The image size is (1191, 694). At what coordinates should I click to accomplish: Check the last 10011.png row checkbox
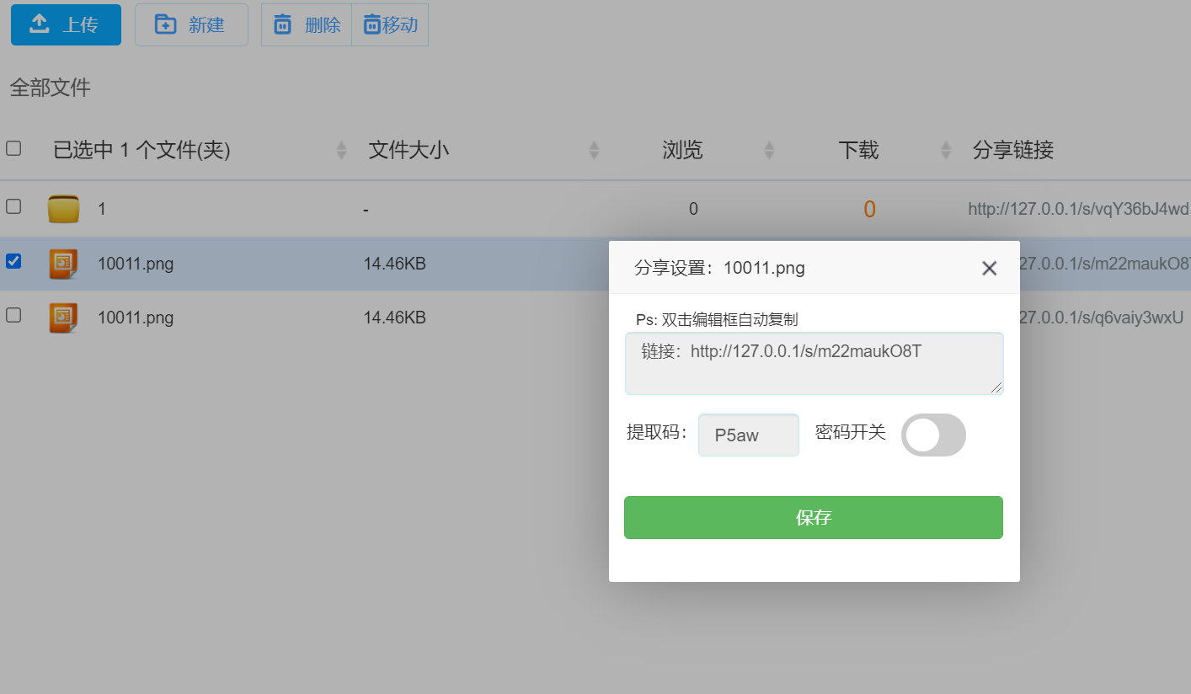(13, 315)
